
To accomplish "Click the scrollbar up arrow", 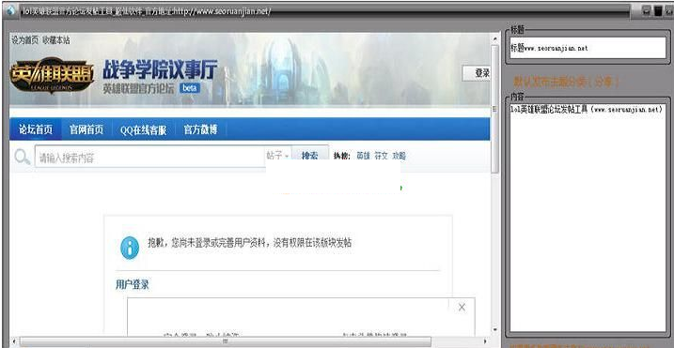I will pos(494,39).
